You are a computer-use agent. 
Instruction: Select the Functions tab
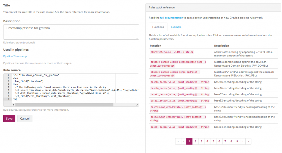pos(158,27)
